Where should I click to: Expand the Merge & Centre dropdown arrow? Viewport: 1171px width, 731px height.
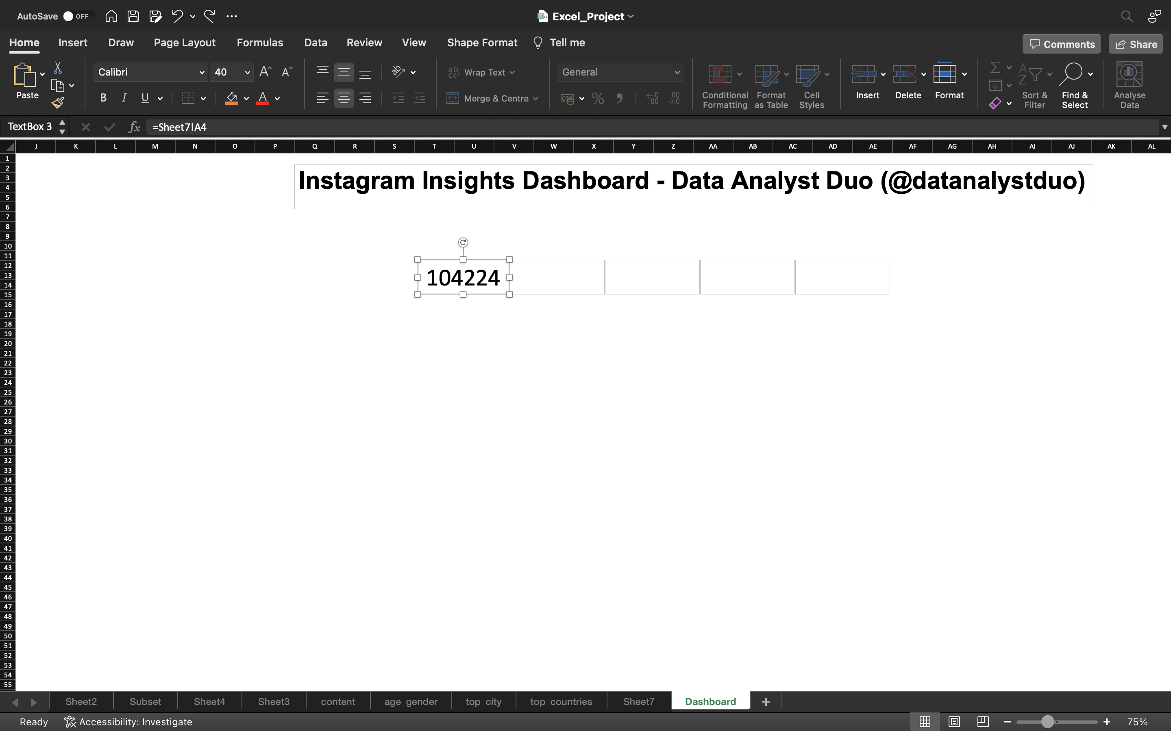(535, 99)
